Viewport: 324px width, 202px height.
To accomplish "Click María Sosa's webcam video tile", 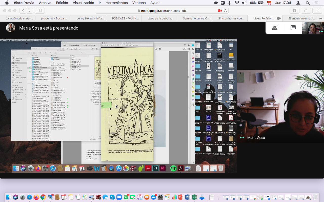I will point(280,106).
